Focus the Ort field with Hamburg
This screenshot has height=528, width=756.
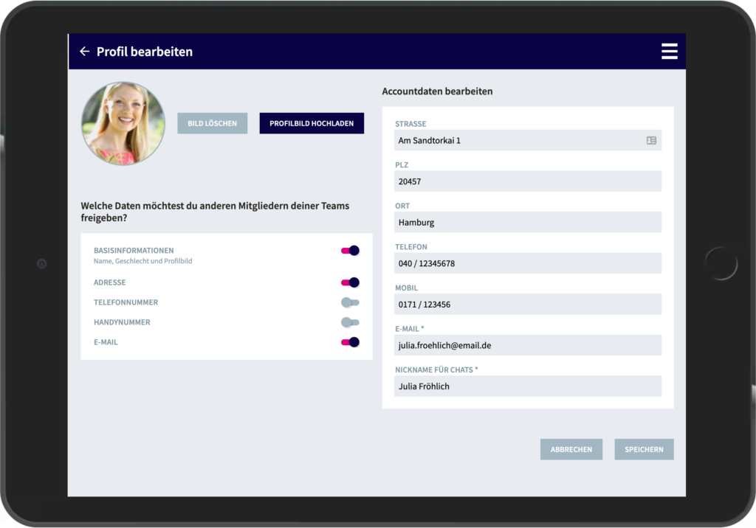528,222
